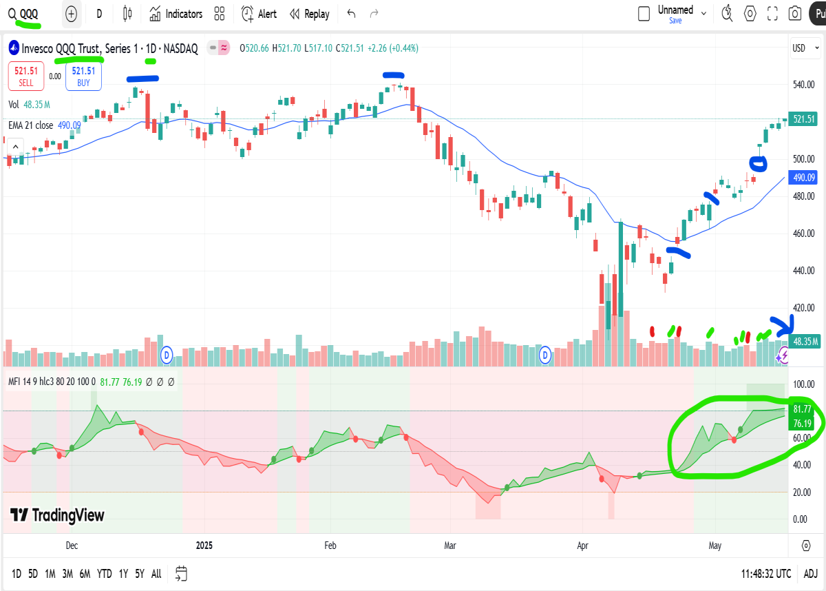Click the pink data-mode icon beside NASDAQ
This screenshot has width=826, height=591.
(x=224, y=48)
